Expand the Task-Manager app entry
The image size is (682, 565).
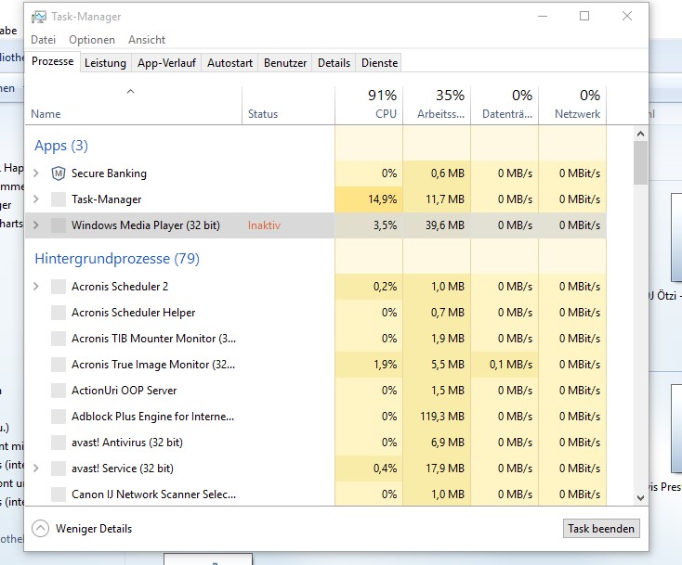coord(36,199)
